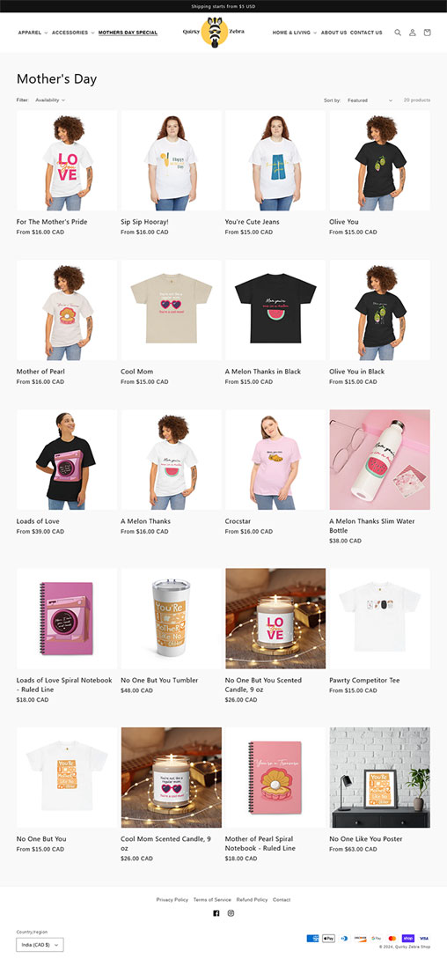
Task: Visit the Facebook page icon in footer
Action: pos(216,913)
